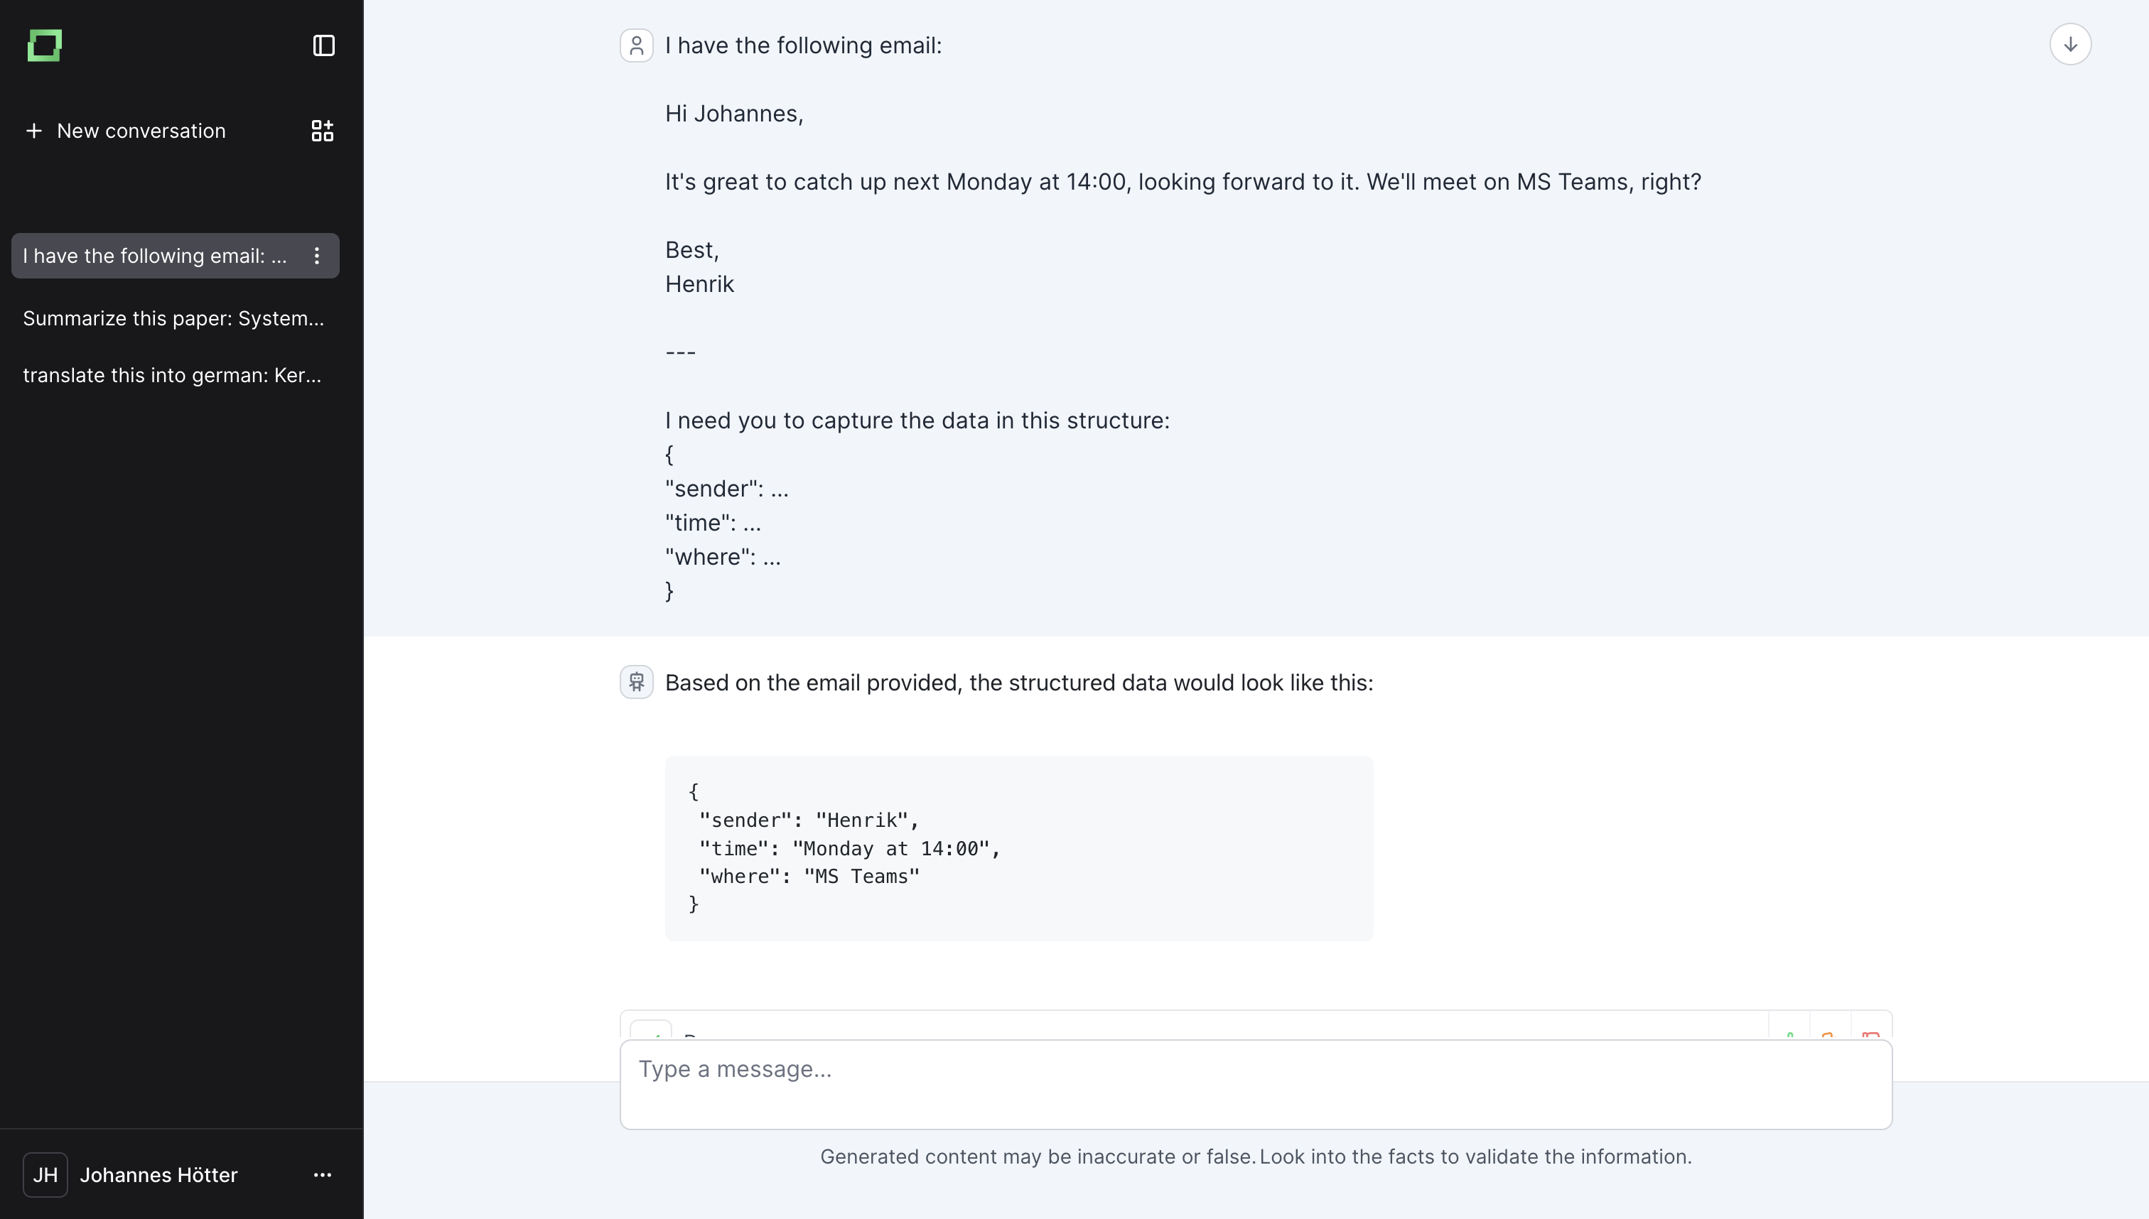The width and height of the screenshot is (2149, 1219).
Task: Select the 'Summarize this paper' conversation
Action: coord(173,318)
